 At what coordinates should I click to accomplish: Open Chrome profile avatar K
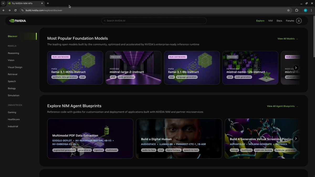tap(305, 10)
